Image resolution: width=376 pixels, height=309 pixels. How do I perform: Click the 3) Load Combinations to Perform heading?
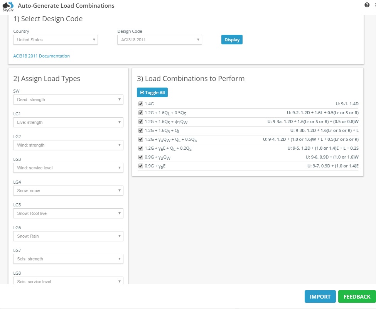191,79
